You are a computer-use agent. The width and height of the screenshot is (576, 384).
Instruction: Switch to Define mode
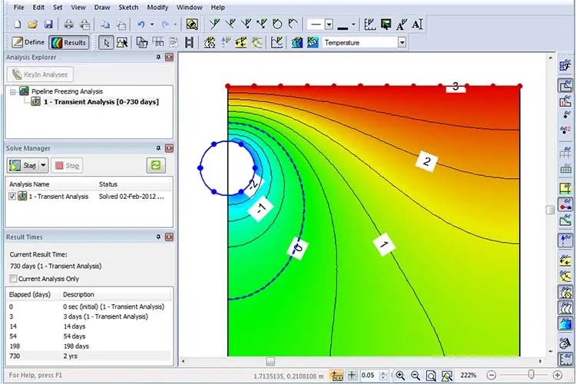point(28,43)
